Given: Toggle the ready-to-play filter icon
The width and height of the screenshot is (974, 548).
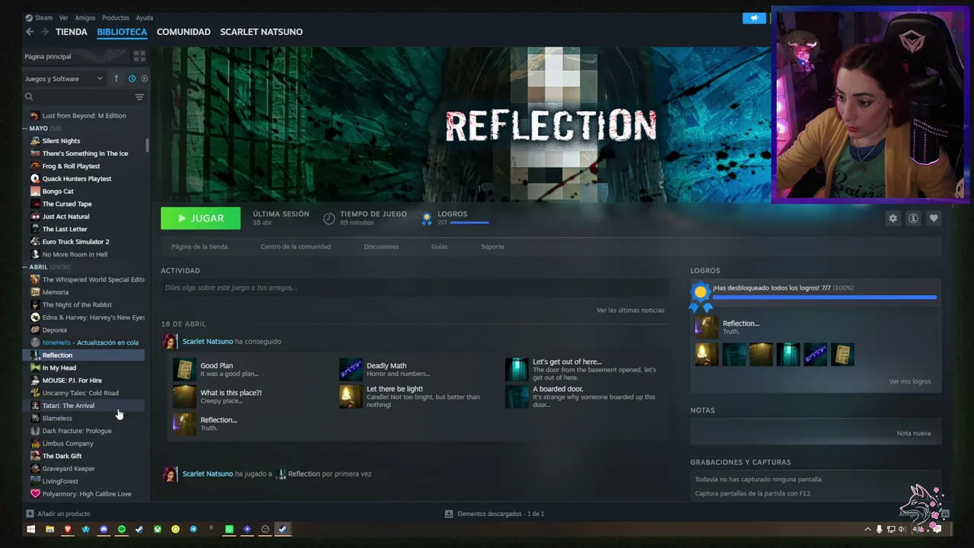Looking at the screenshot, I should tap(145, 78).
